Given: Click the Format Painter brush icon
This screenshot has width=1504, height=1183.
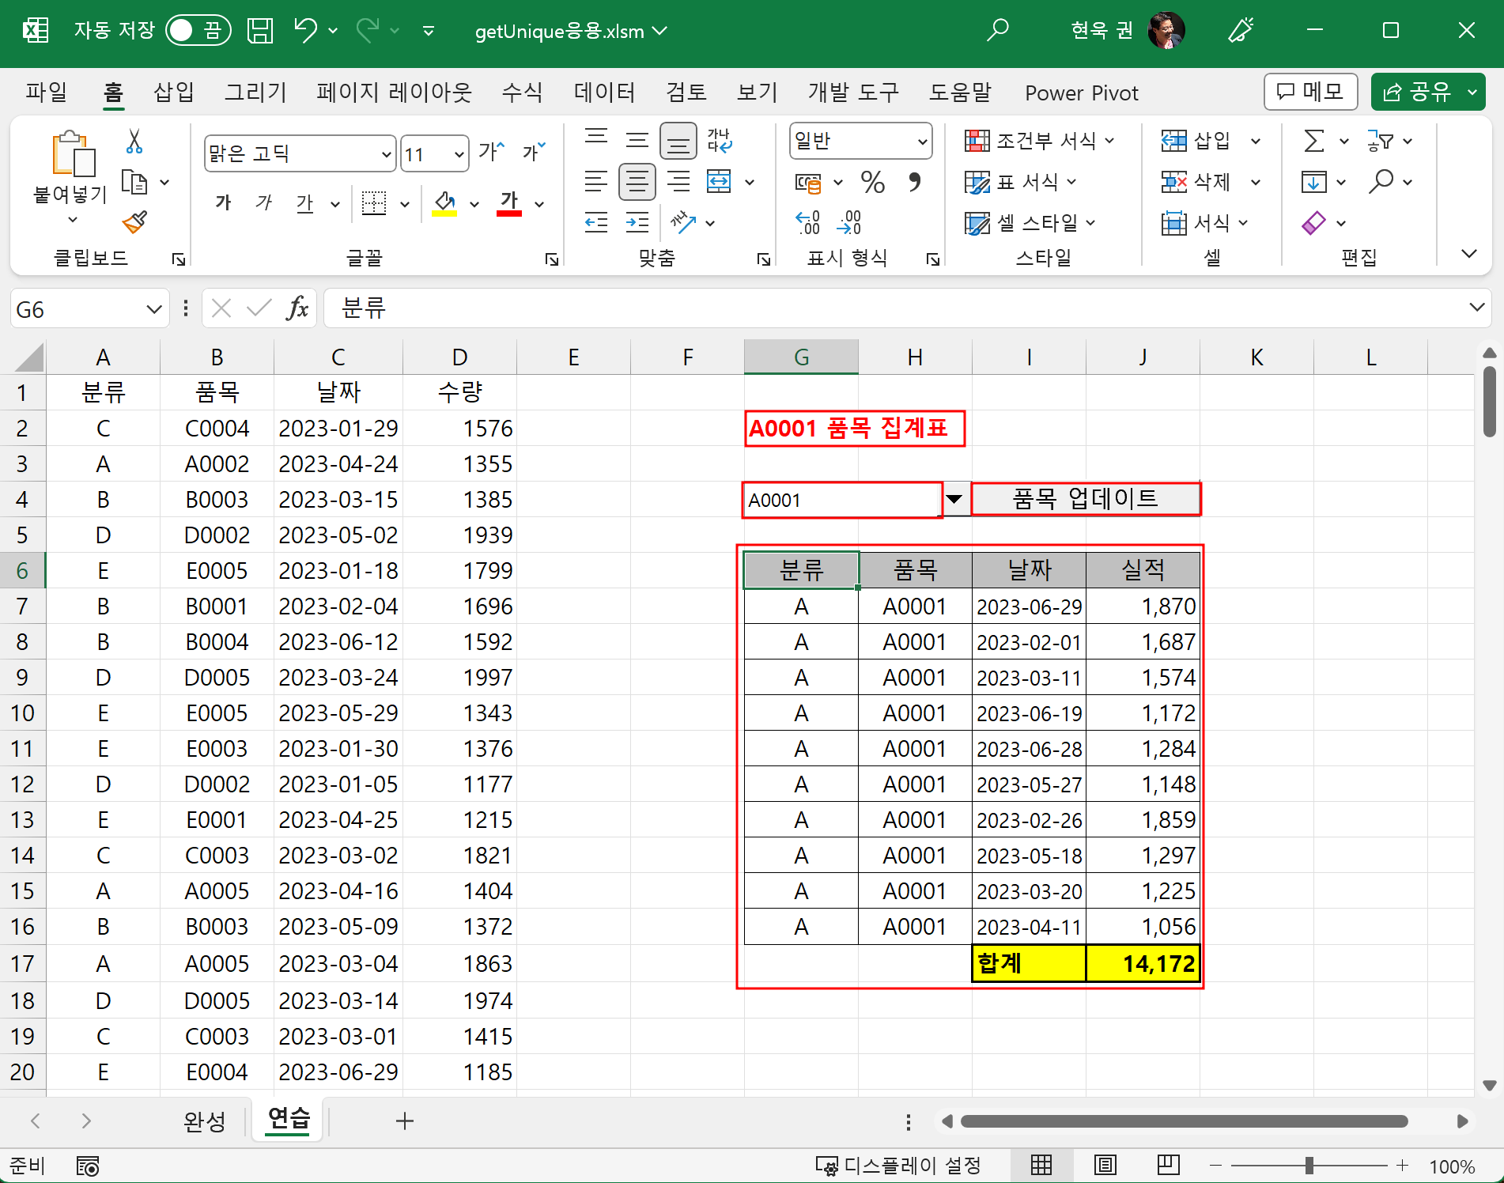Looking at the screenshot, I should (x=135, y=222).
